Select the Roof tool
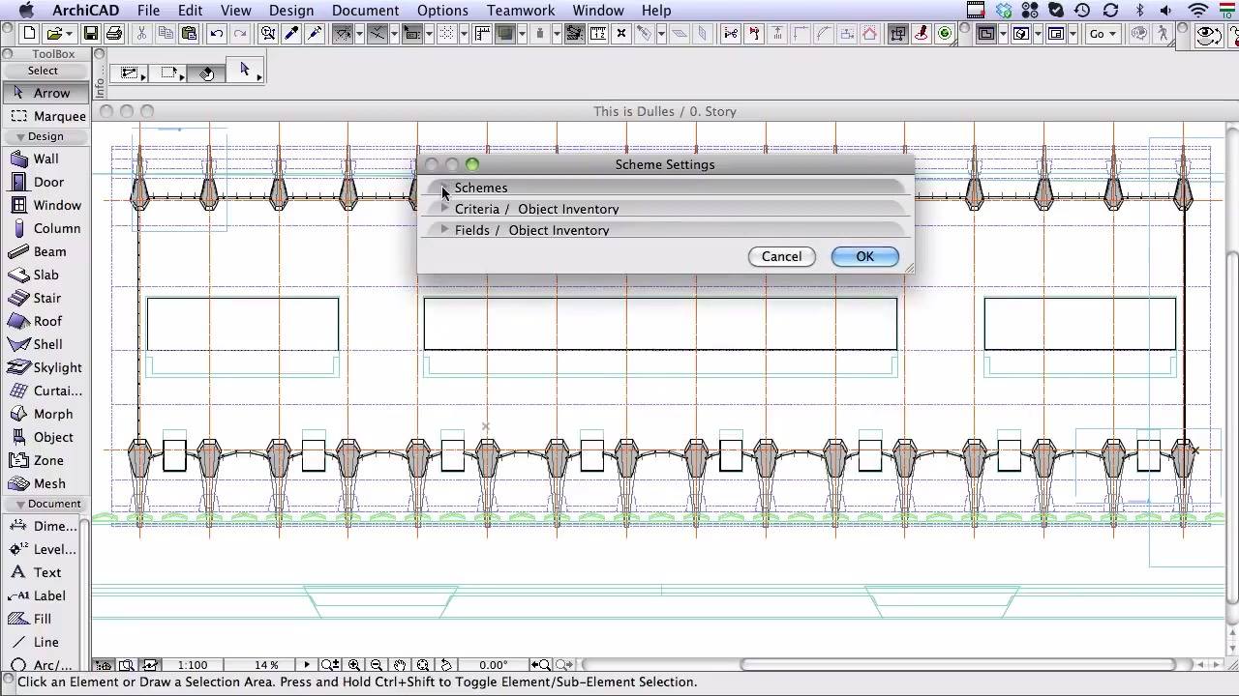Image resolution: width=1239 pixels, height=696 pixels. tap(45, 321)
